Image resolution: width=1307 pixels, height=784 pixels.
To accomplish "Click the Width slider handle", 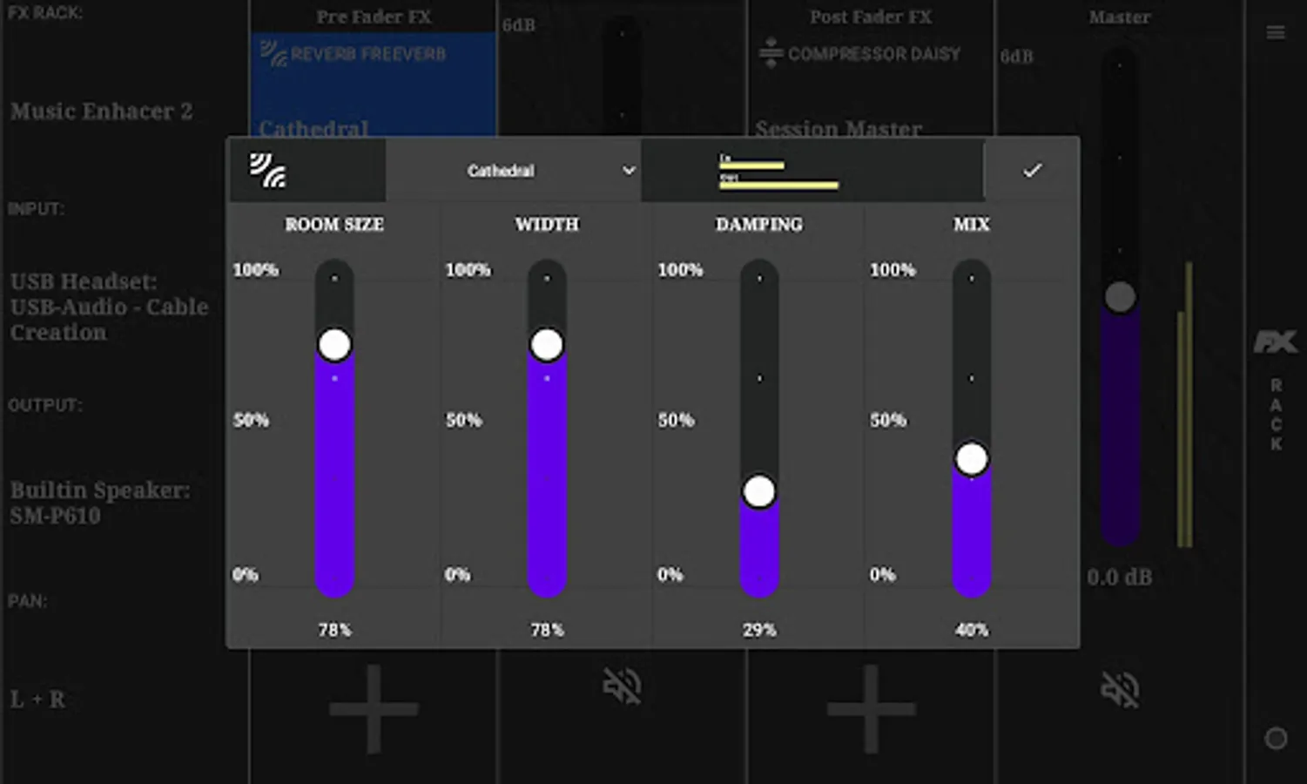I will coord(547,345).
